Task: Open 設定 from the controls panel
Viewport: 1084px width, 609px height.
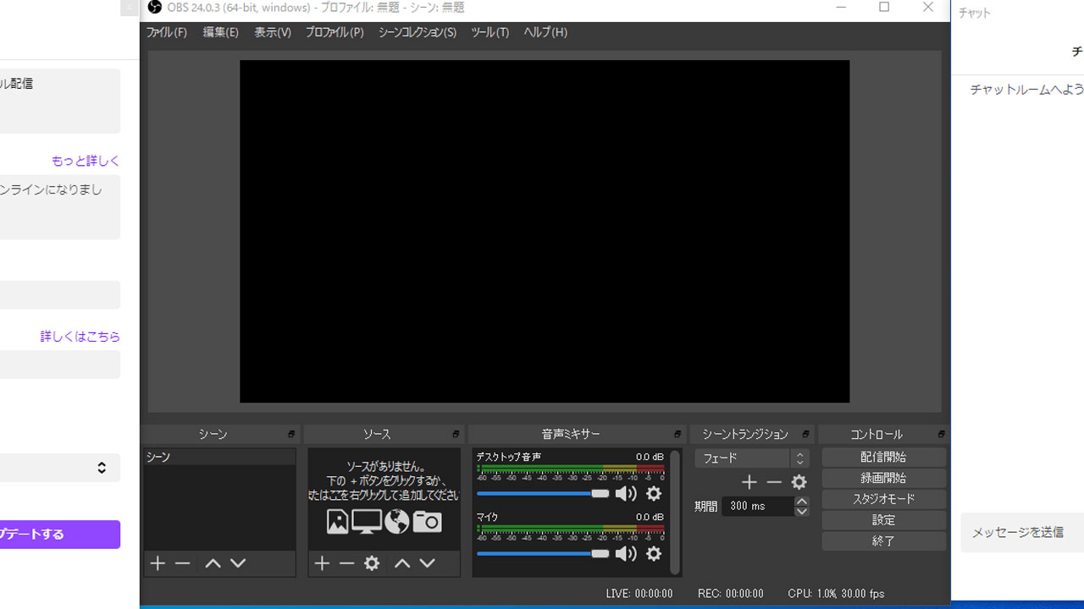Action: [883, 520]
